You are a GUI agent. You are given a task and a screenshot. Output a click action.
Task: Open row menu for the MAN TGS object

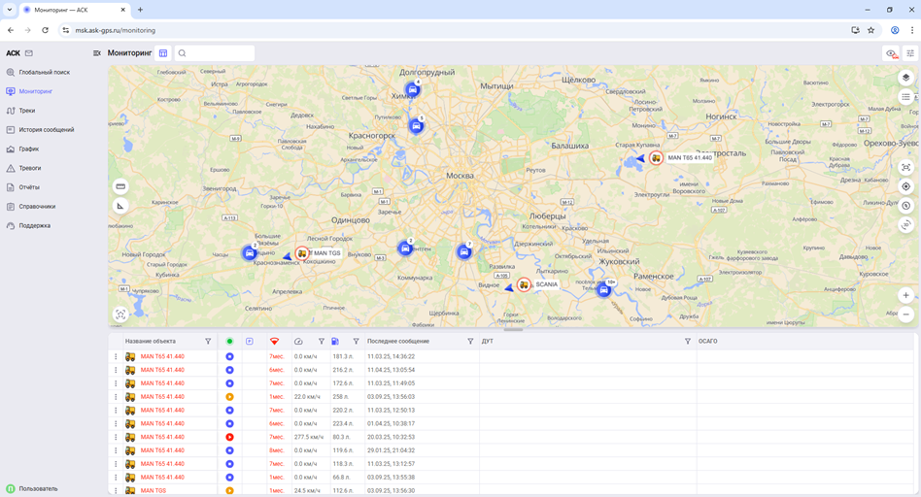click(116, 491)
